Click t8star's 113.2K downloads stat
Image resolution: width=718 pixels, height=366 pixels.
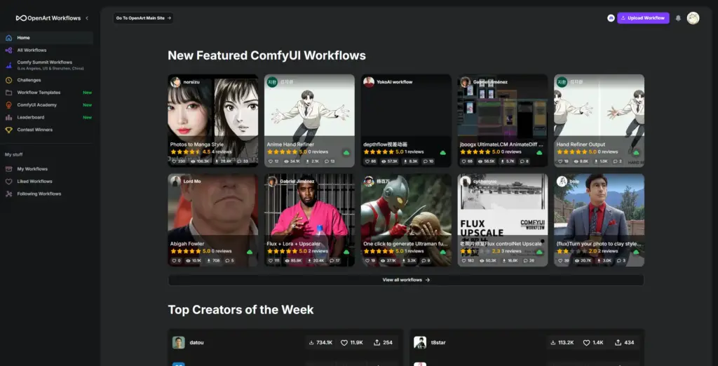(x=562, y=343)
